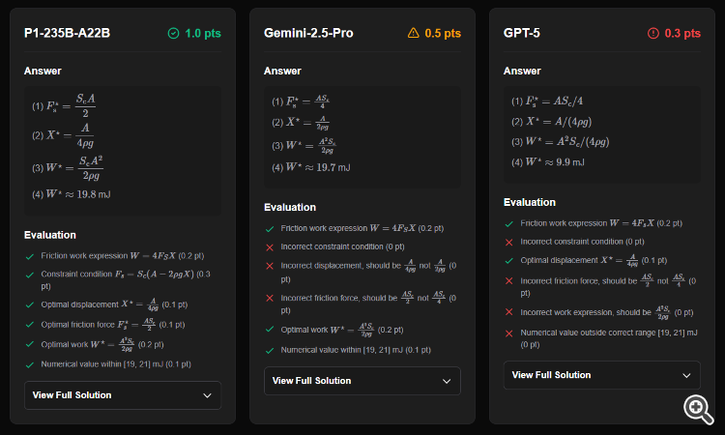Screen dimensions: 725x435
Task: Click checkmark beside Gemini friction work expression
Action: [x=270, y=228]
